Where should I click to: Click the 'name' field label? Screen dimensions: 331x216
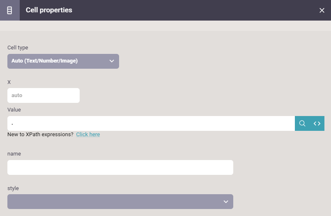[14, 154]
